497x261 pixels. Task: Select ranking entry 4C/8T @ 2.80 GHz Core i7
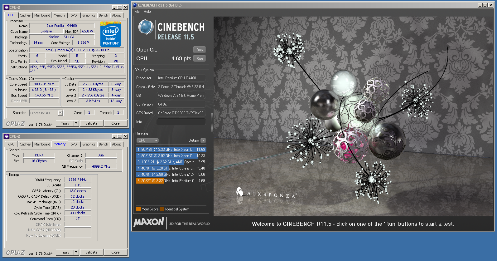171,175
